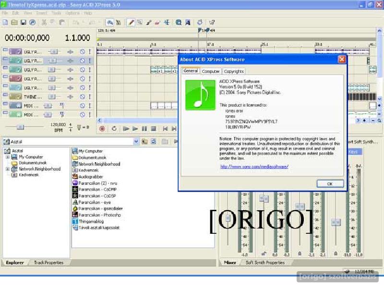Image resolution: width=384 pixels, height=288 pixels.
Task: Minimize the purple UGLY R track height
Action: pyautogui.click(x=5, y=50)
